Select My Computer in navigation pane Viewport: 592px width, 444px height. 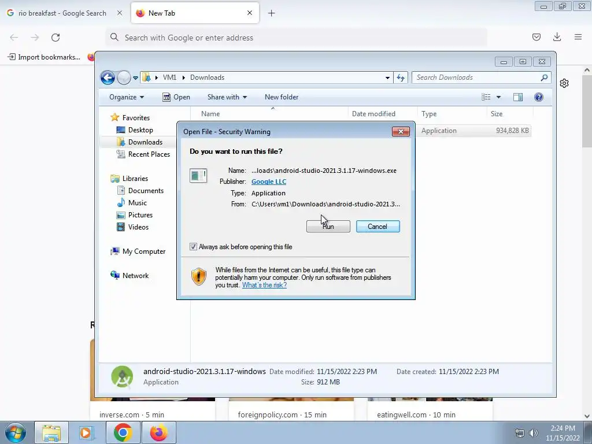coord(143,251)
